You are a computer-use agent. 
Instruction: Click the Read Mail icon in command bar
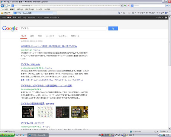point(129,13)
